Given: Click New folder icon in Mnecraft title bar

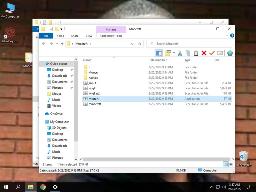Looking at the screenshot, I should [57, 29].
